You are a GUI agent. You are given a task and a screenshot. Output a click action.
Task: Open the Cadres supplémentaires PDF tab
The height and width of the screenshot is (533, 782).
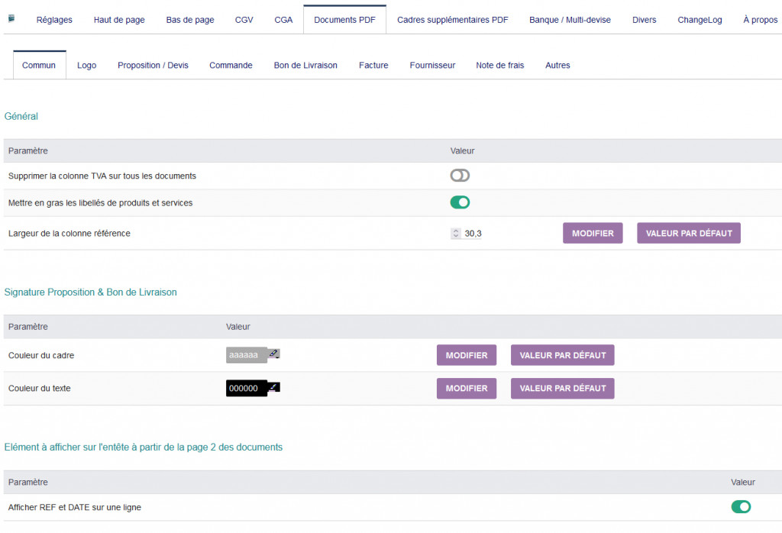point(453,20)
